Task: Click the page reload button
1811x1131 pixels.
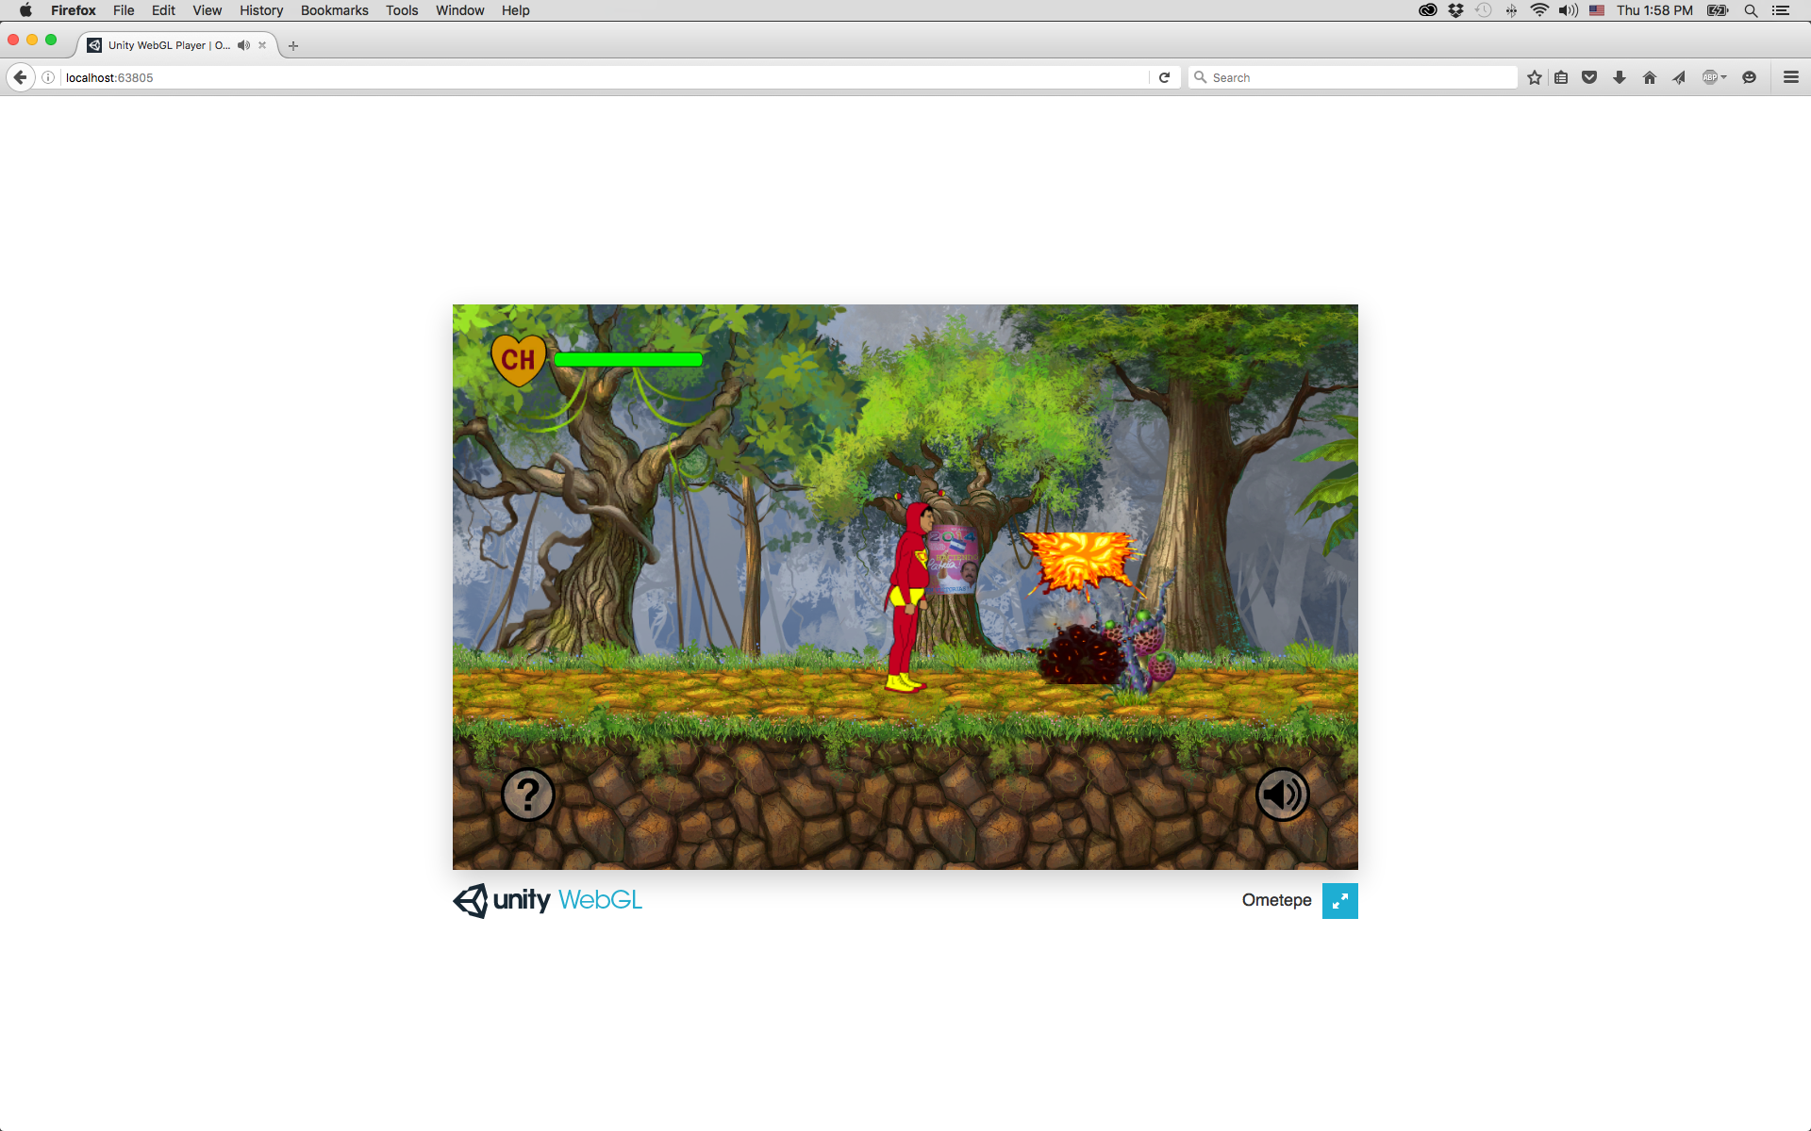Action: pos(1165,77)
